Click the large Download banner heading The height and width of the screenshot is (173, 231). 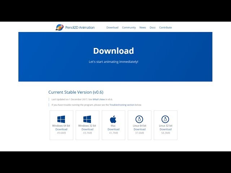[114, 51]
